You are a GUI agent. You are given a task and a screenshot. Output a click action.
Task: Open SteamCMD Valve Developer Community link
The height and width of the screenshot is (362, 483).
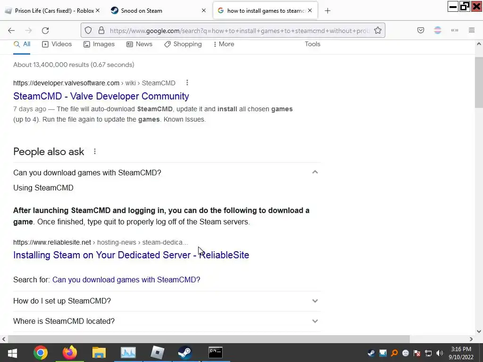(101, 96)
